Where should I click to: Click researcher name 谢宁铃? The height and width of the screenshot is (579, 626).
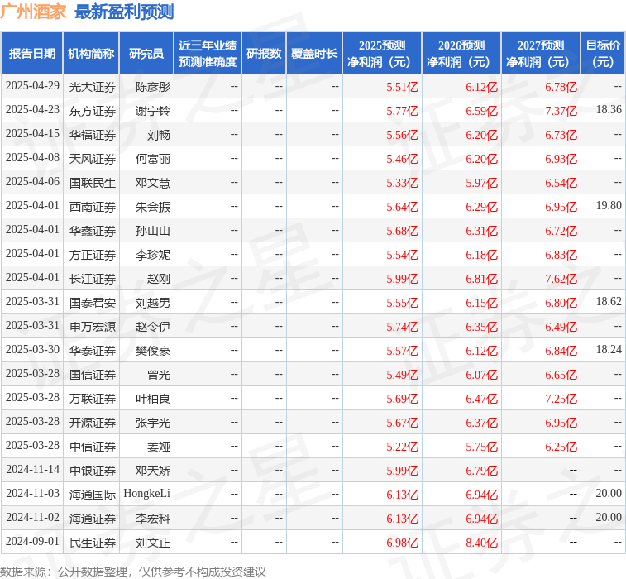(x=152, y=111)
